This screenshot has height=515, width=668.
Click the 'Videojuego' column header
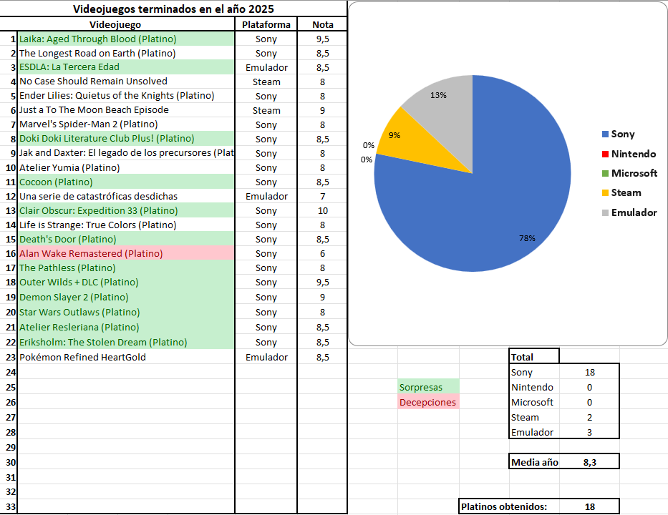click(x=115, y=24)
